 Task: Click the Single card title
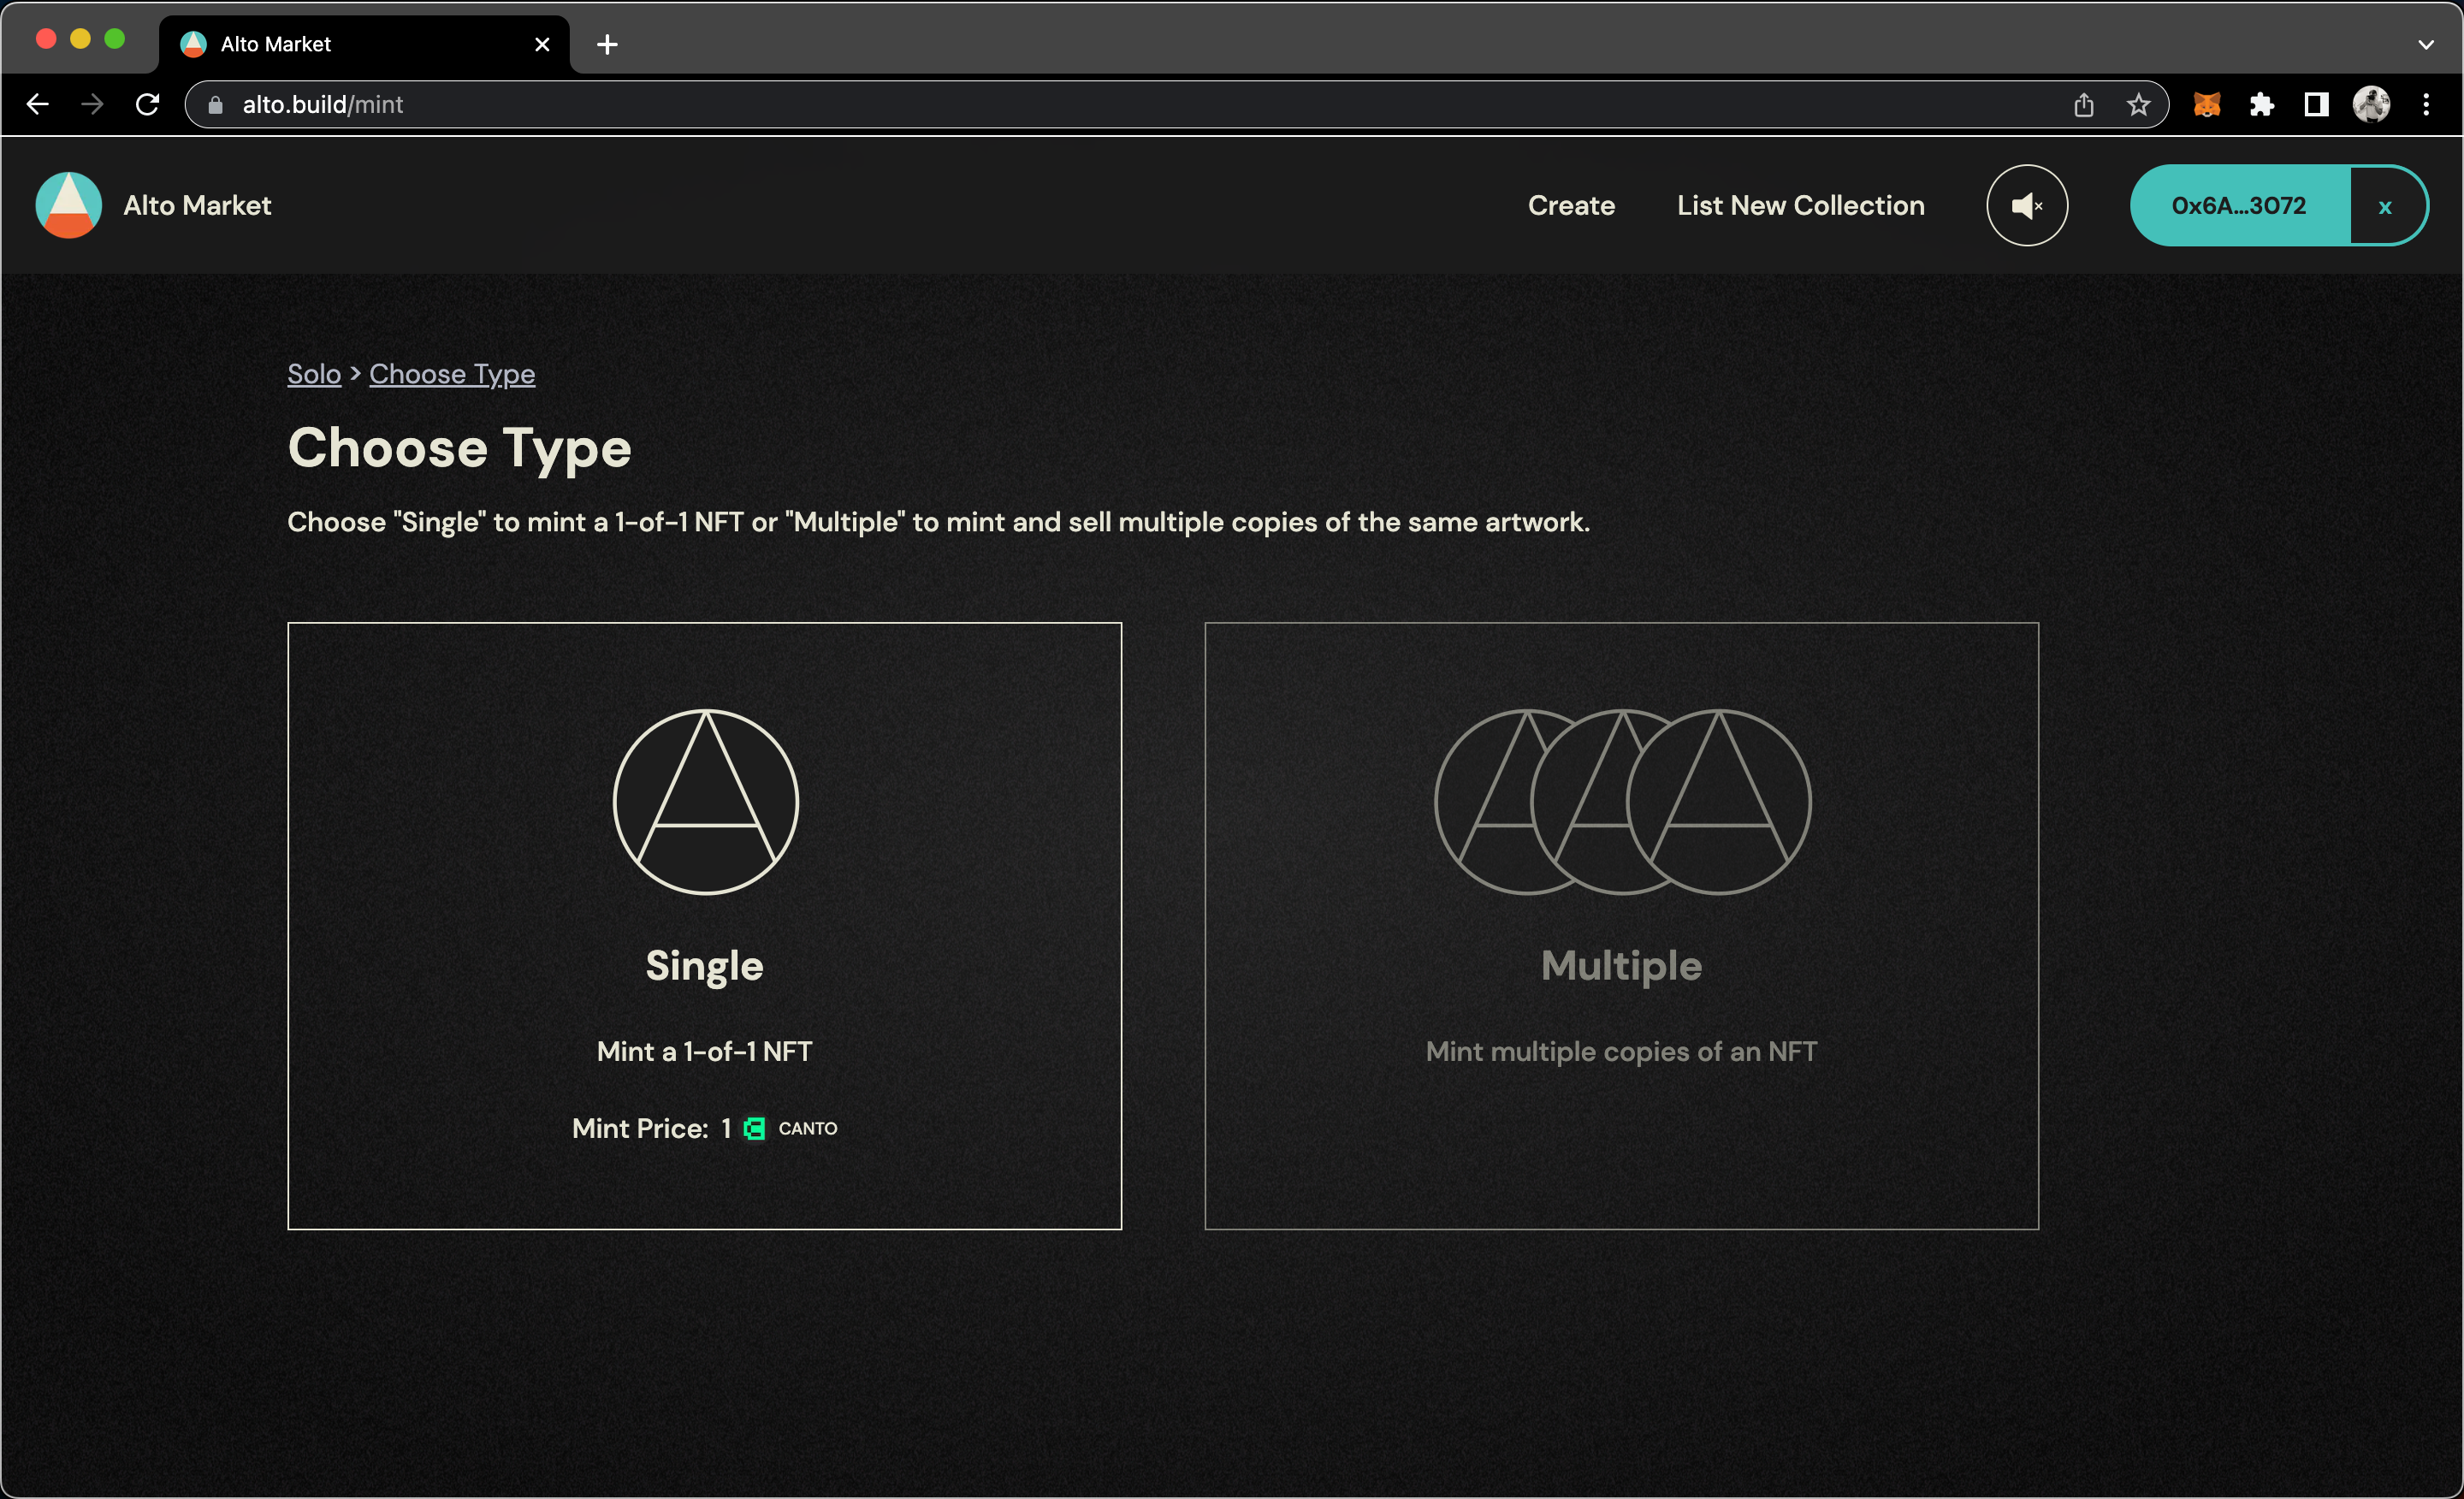tap(704, 966)
